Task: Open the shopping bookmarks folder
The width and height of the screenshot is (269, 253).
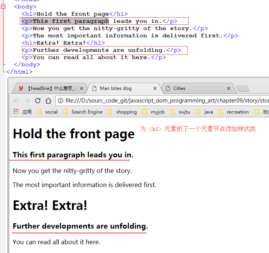Action: [x=122, y=112]
